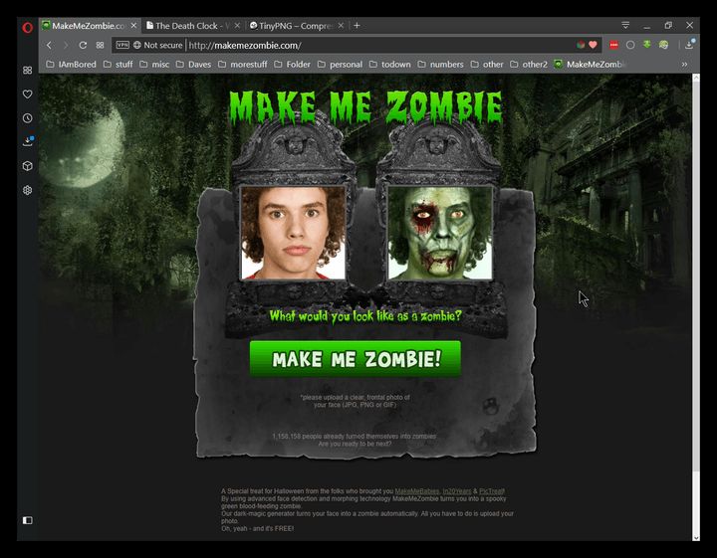Open the In20Years link
The height and width of the screenshot is (558, 717).
457,491
